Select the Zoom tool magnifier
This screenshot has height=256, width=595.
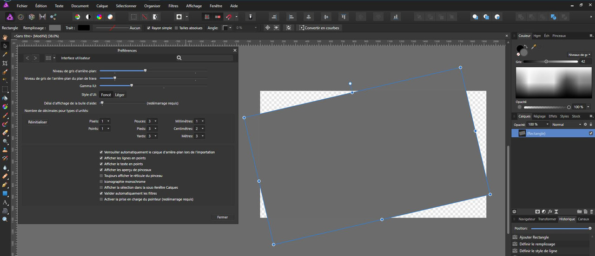(x=5, y=219)
